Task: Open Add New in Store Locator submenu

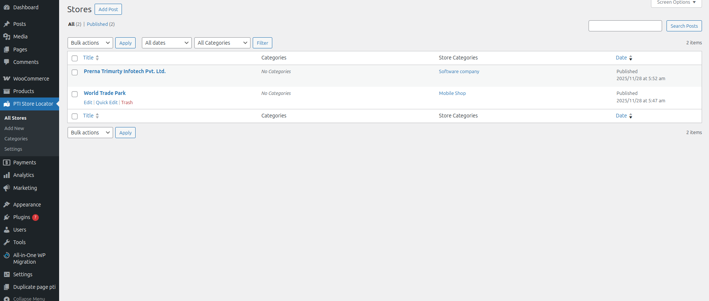Action: [14, 128]
